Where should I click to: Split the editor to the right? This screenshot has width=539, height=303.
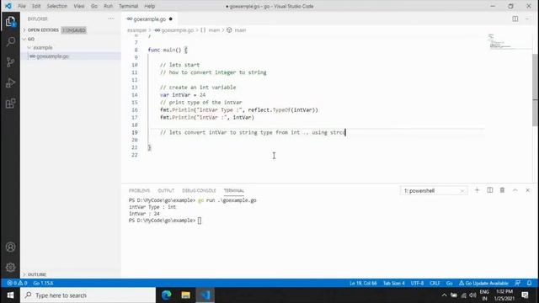[515, 19]
